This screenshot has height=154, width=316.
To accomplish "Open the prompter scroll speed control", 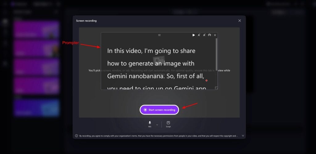I will (x=210, y=35).
